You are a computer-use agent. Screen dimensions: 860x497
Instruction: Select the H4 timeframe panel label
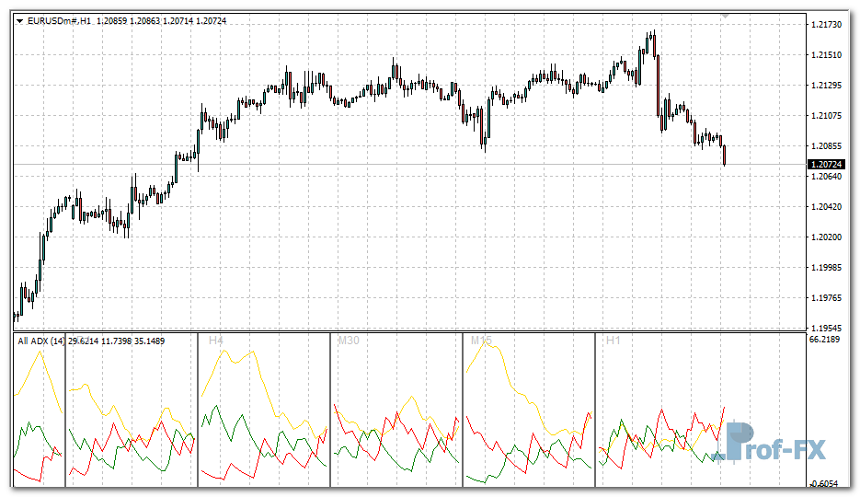(216, 341)
